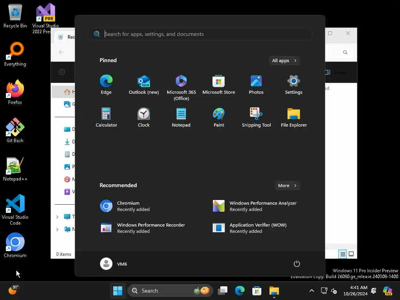This screenshot has width=400, height=300.
Task: Open Clock pinned app
Action: [144, 117]
